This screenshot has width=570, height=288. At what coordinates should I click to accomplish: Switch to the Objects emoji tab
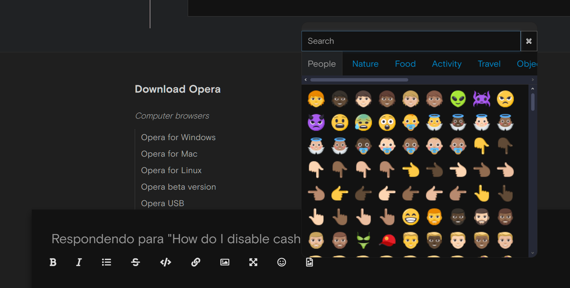527,64
